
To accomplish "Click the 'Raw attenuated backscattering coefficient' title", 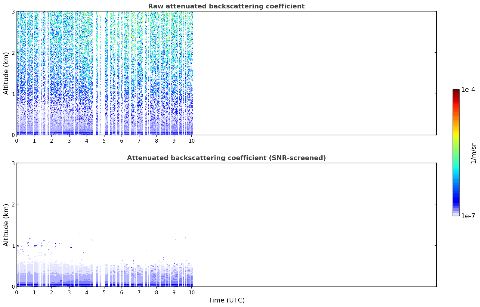I will (226, 6).
